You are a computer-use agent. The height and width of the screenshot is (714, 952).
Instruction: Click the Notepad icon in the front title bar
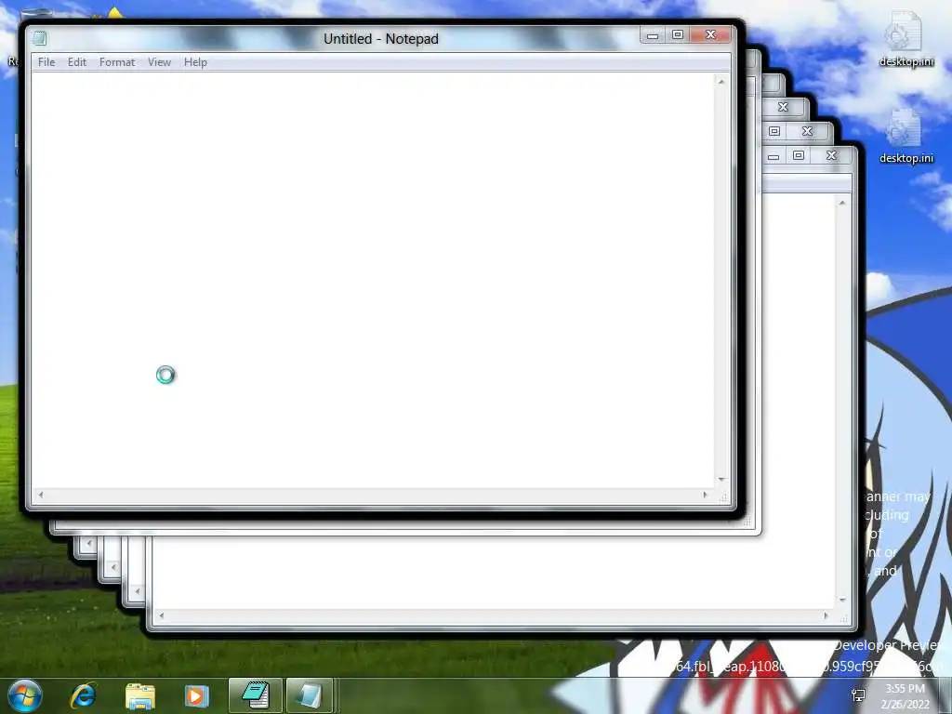point(39,38)
